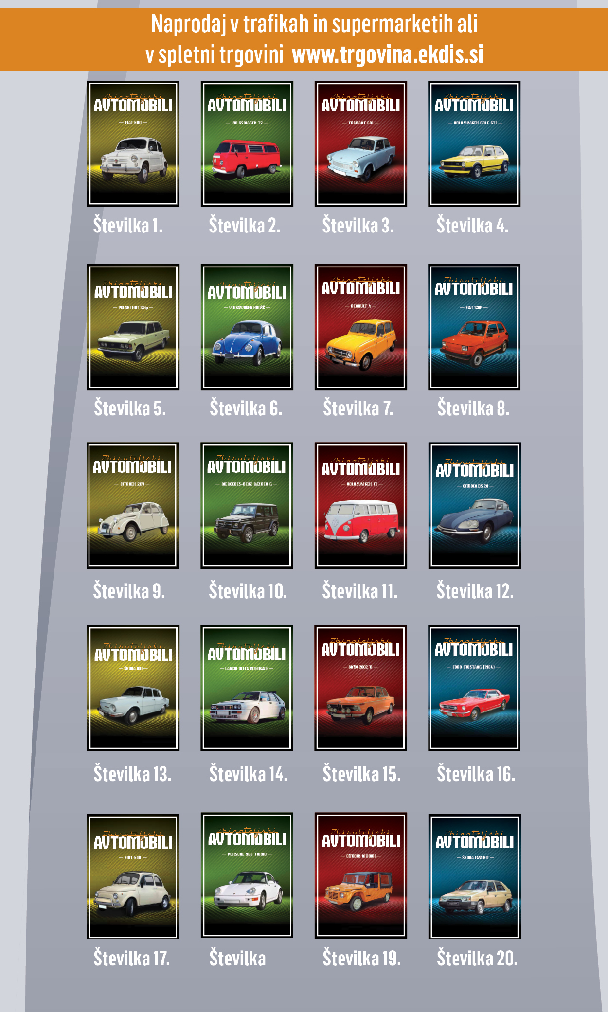Select the blue Volkswagen Beetle cover
The image size is (608, 1013).
[247, 327]
